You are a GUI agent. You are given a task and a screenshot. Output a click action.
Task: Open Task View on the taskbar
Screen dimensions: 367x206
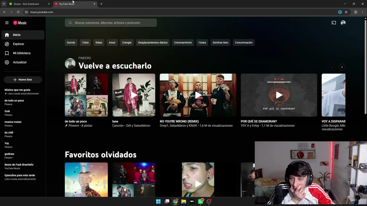pyautogui.click(x=167, y=201)
